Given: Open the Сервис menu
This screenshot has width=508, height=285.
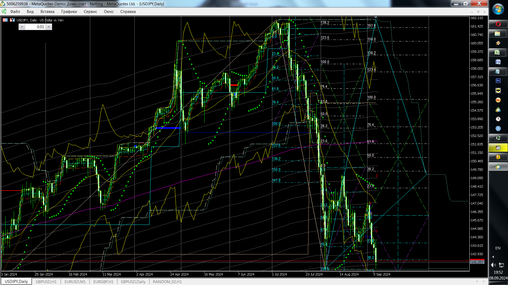Looking at the screenshot, I should tap(90, 12).
